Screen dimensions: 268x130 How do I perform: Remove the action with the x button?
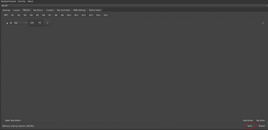coord(263,23)
